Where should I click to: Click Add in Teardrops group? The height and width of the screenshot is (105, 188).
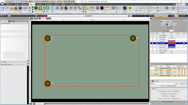coord(107,7)
